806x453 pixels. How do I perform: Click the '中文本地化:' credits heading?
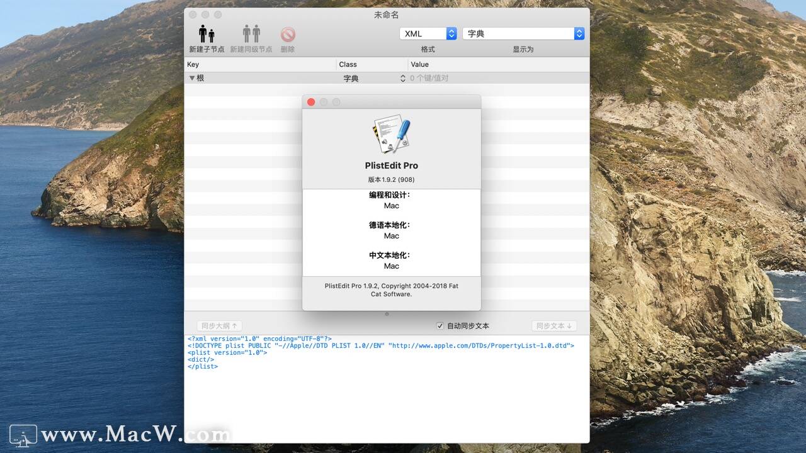[390, 255]
